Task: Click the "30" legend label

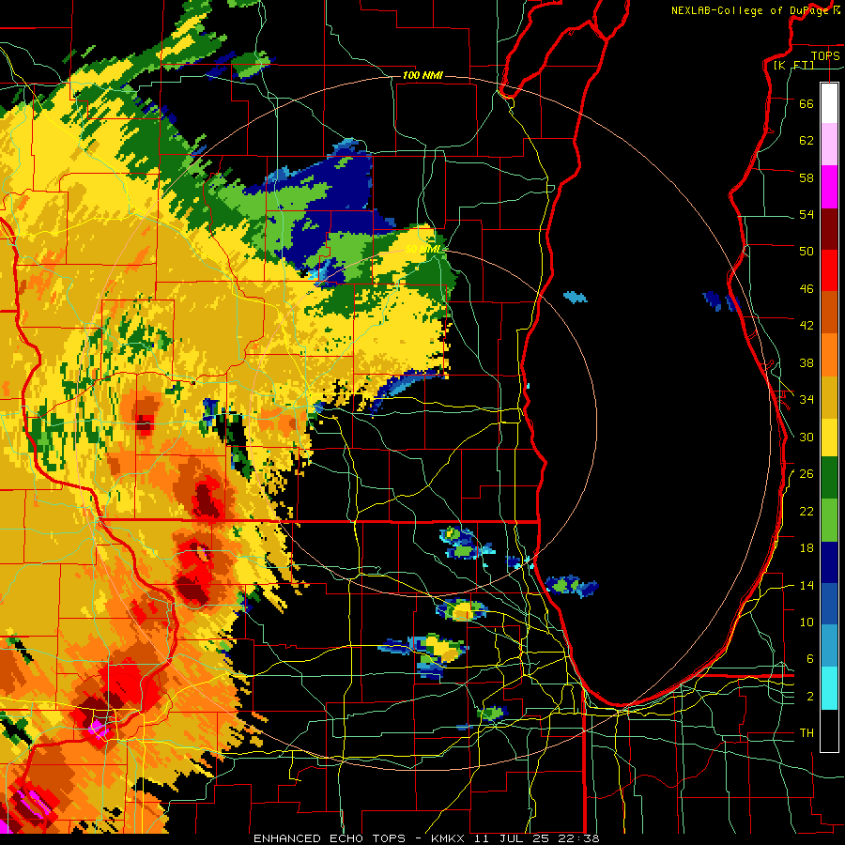Action: (x=807, y=437)
